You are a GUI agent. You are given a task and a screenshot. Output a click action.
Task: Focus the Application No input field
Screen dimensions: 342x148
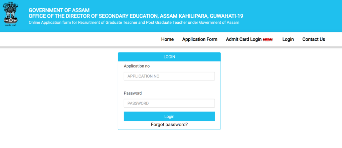pyautogui.click(x=169, y=76)
